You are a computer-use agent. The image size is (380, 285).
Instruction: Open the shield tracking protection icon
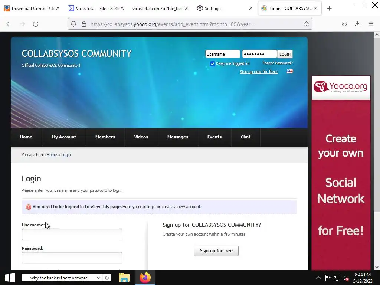(x=73, y=24)
